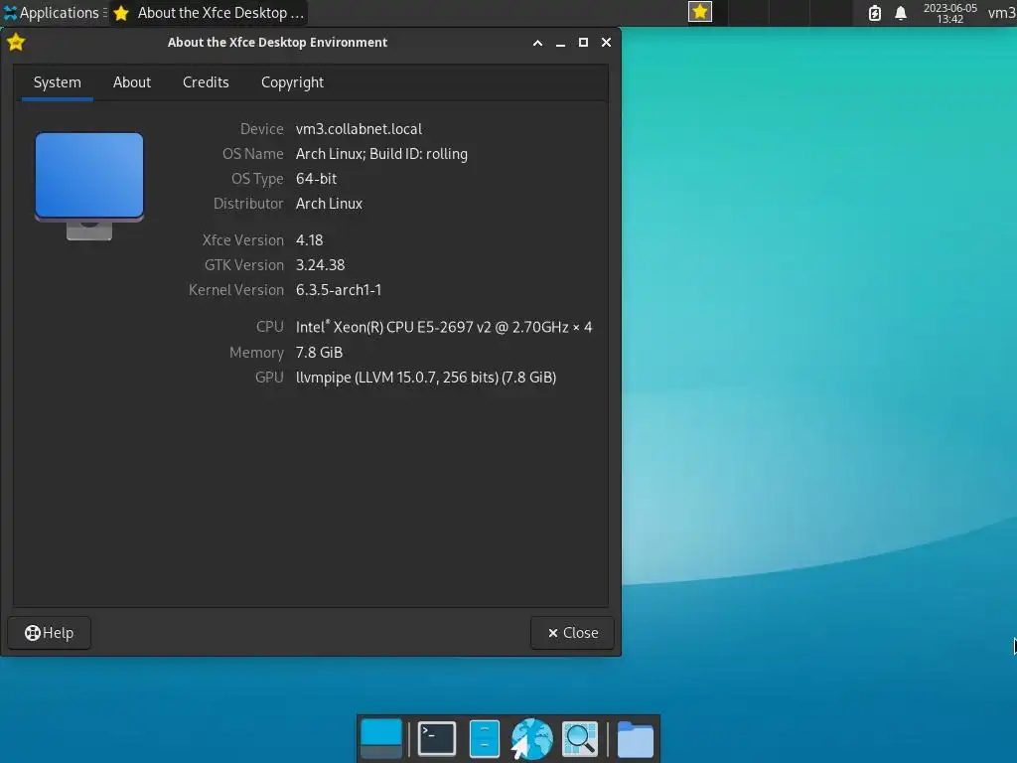
Task: Select the Memory value 7.8 GiB
Action: coord(319,353)
